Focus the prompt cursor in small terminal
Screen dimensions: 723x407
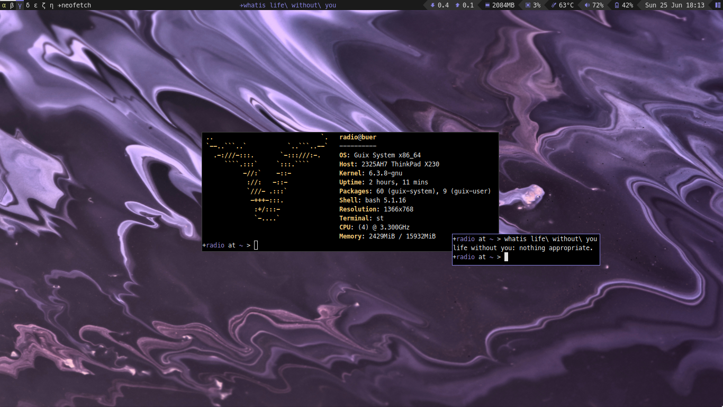click(506, 257)
